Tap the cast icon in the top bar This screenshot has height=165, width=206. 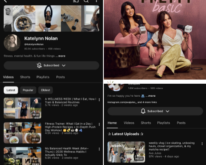pos(76,1)
